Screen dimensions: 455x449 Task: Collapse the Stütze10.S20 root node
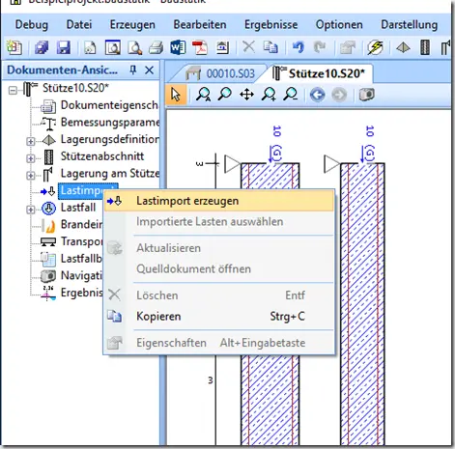13,90
